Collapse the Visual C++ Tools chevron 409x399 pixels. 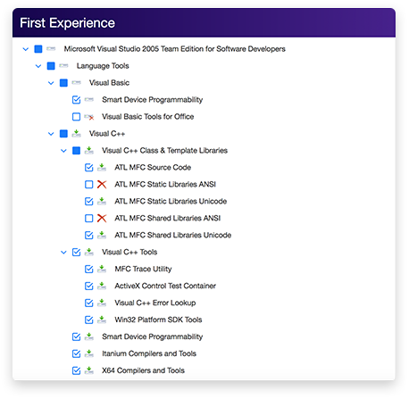pos(63,253)
